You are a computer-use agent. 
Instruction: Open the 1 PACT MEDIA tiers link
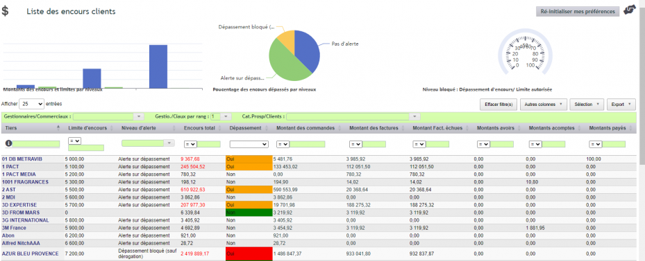tap(19, 174)
